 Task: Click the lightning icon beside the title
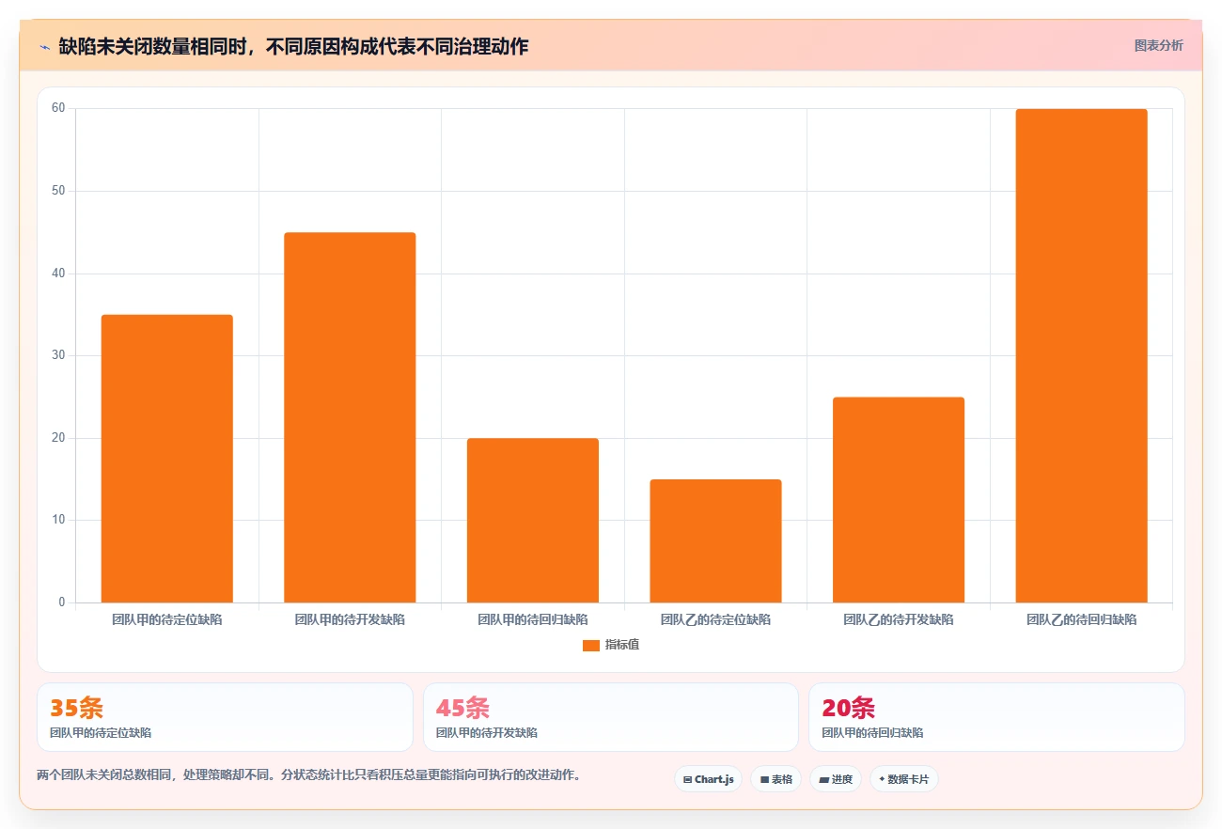pos(44,46)
